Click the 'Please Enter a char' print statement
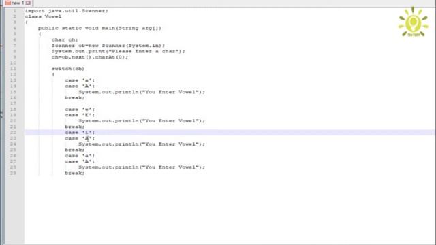This screenshot has width=436, height=245. [x=118, y=52]
